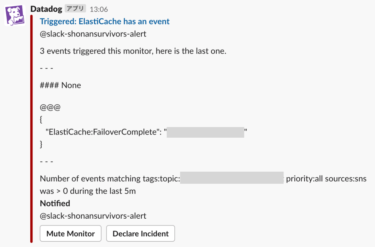The height and width of the screenshot is (247, 375).
Task: Open the Datadog sender name profile
Action: point(46,9)
